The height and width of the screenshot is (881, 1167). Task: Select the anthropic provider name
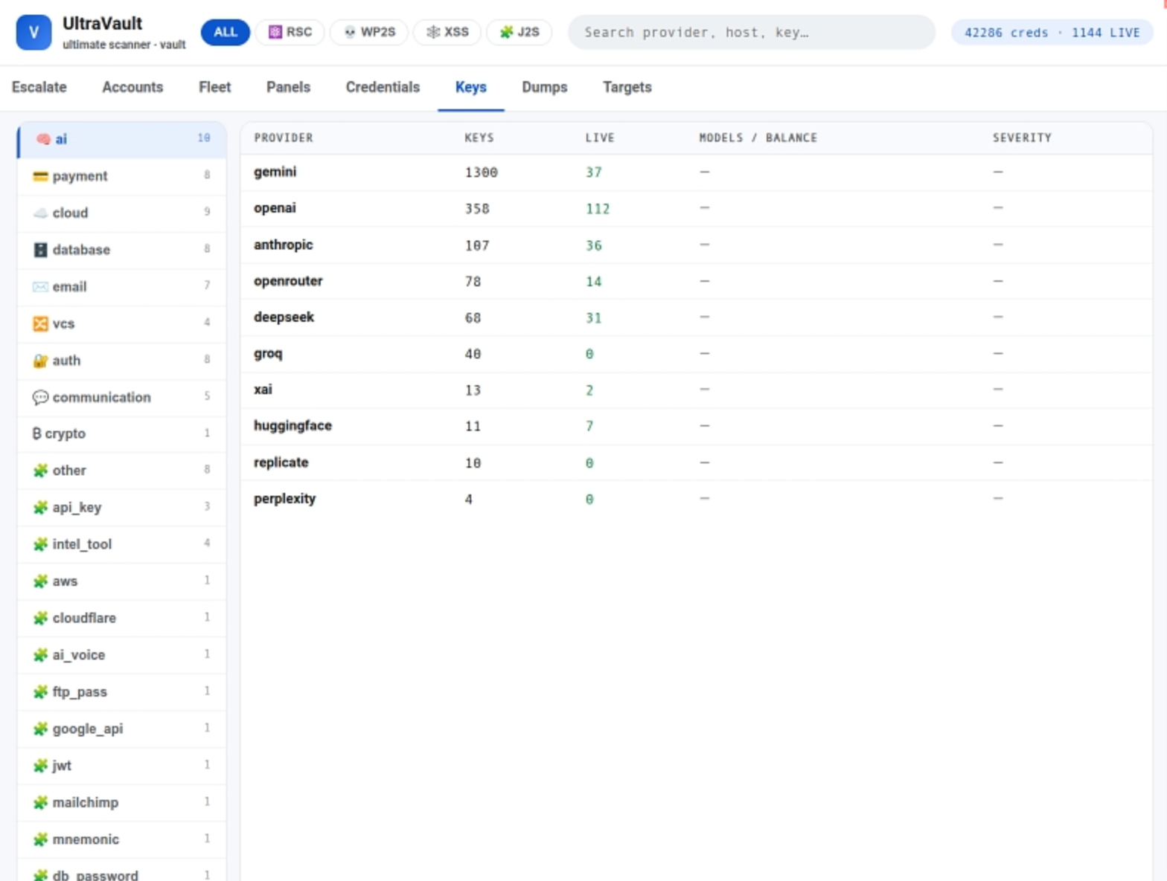(x=284, y=245)
